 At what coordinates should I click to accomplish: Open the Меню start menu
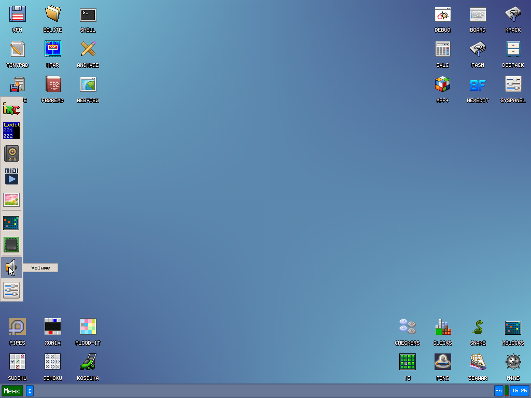click(x=12, y=391)
